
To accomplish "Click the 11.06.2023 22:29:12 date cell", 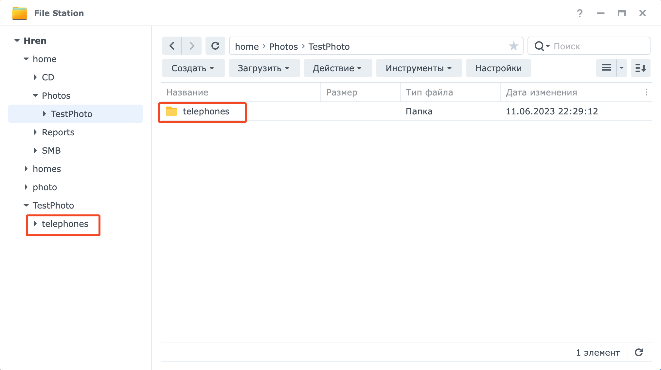I will (552, 111).
